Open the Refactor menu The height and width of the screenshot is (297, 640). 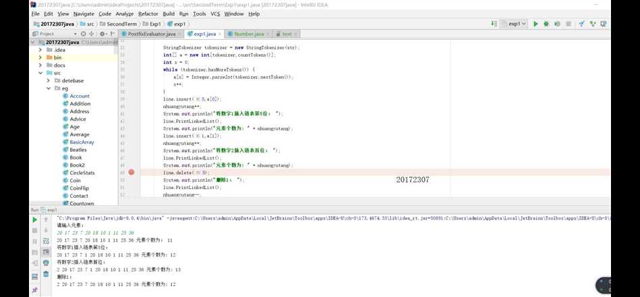click(148, 14)
